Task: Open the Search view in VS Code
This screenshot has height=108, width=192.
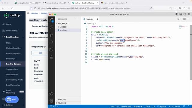Action: tap(51, 27)
